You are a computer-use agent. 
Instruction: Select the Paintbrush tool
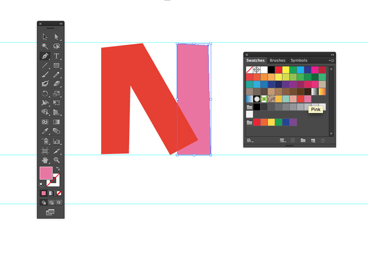coord(45,75)
